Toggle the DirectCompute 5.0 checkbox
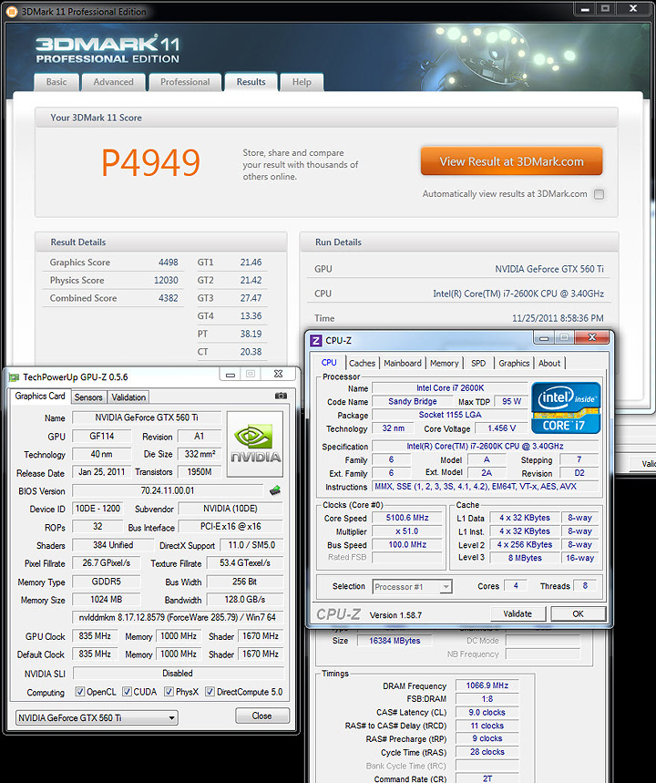This screenshot has width=656, height=783. 210,692
